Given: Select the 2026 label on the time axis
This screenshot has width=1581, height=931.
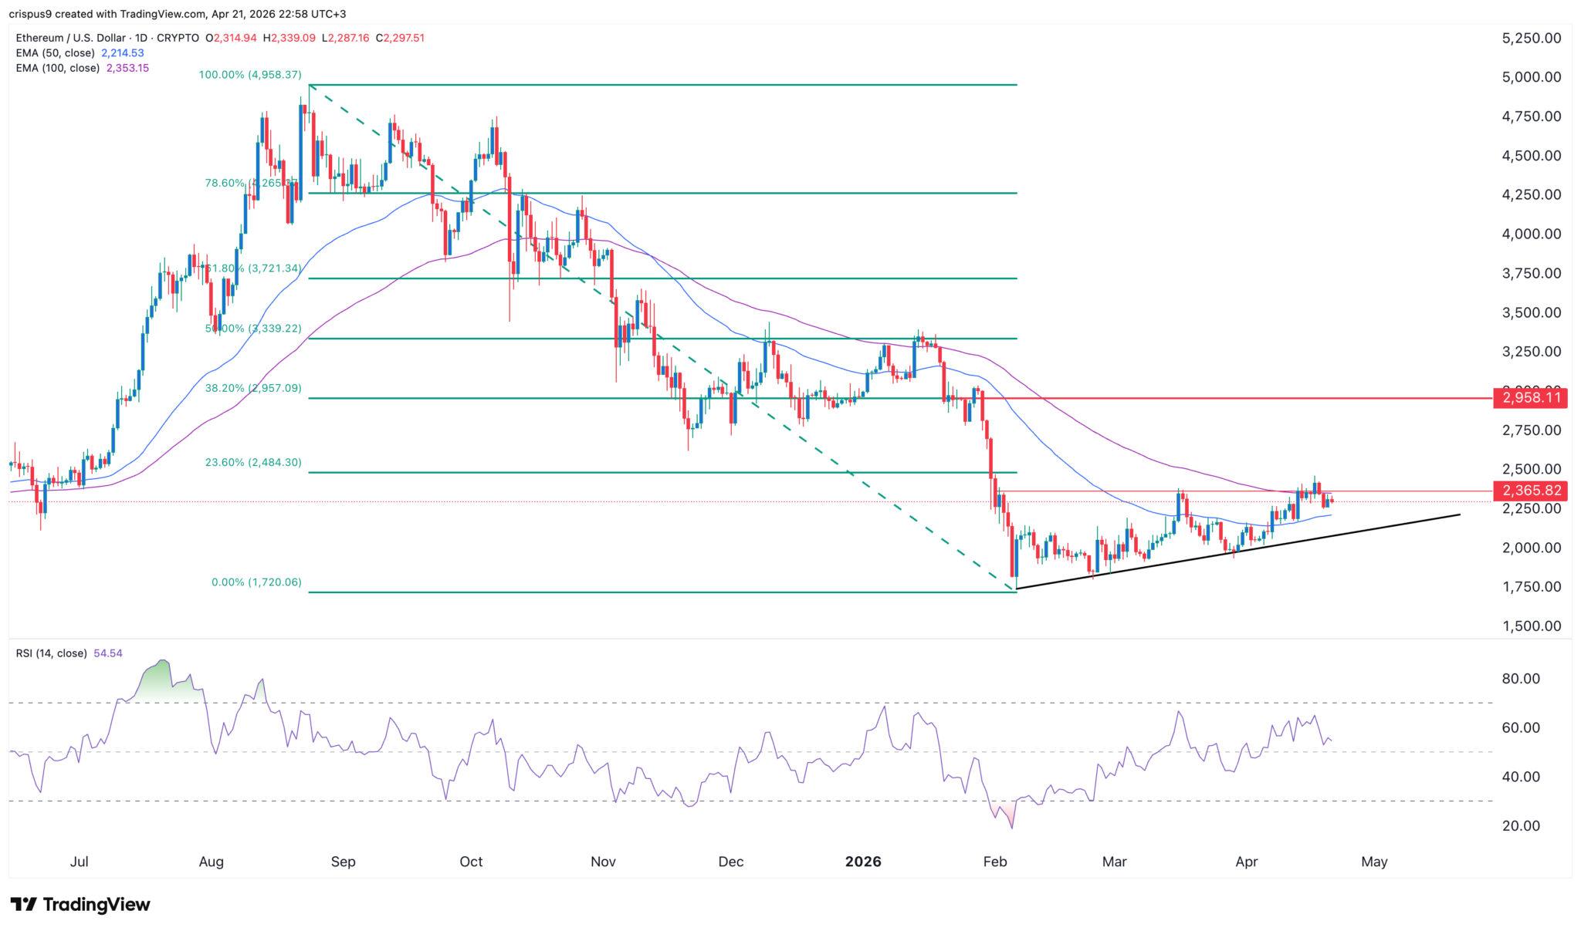Looking at the screenshot, I should [x=864, y=862].
